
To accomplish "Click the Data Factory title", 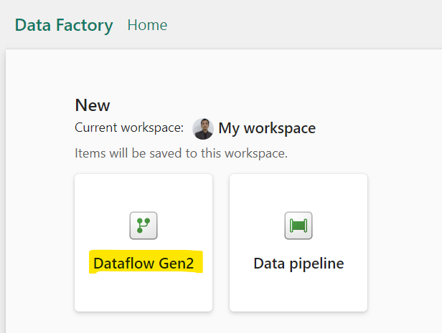I will click(64, 25).
